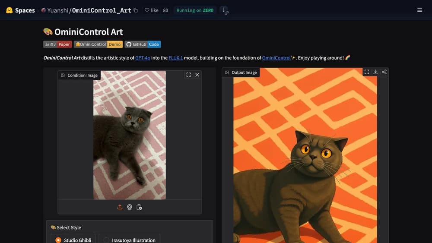This screenshot has height=243, width=432.
Task: View the Condition Image fullscreen
Action: pos(188,75)
